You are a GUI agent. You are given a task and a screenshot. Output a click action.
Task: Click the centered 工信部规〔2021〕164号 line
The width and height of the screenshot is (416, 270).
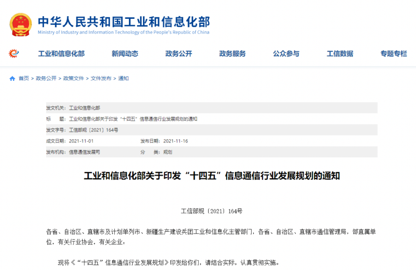(x=212, y=211)
